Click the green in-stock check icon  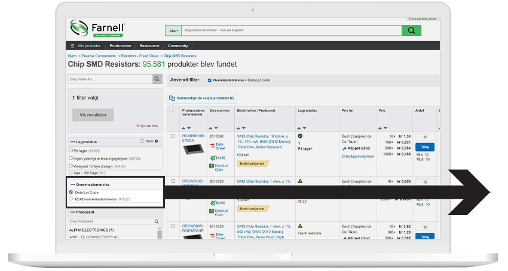tap(300, 136)
